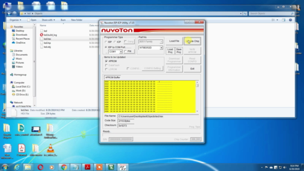Click the Exit button in Nuvoton utility
Viewport: 304px width, 171px height.
pyautogui.click(x=192, y=68)
